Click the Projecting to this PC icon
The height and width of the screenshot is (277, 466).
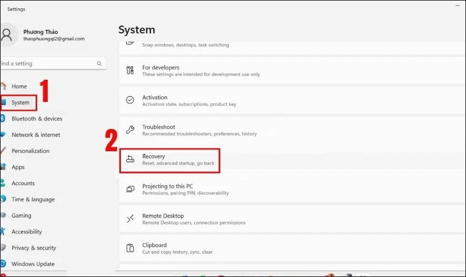[130, 189]
